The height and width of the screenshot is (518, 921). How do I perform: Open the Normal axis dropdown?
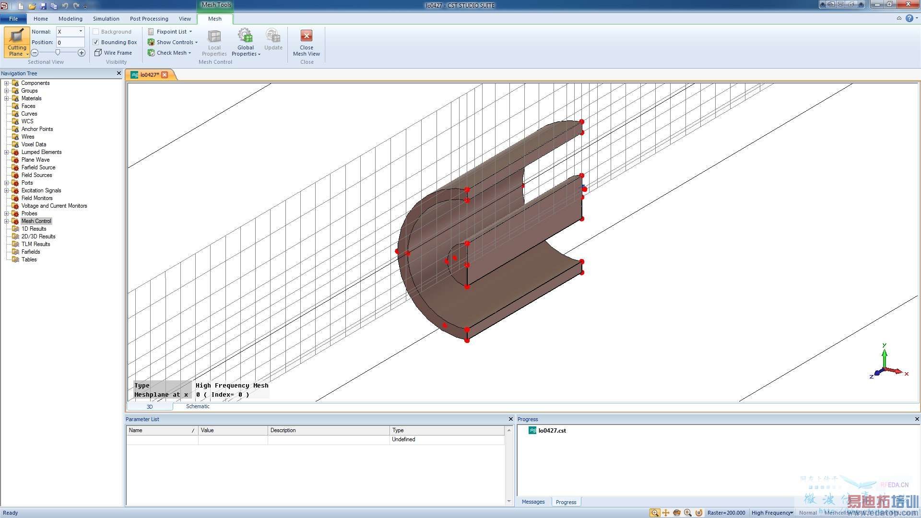[81, 32]
